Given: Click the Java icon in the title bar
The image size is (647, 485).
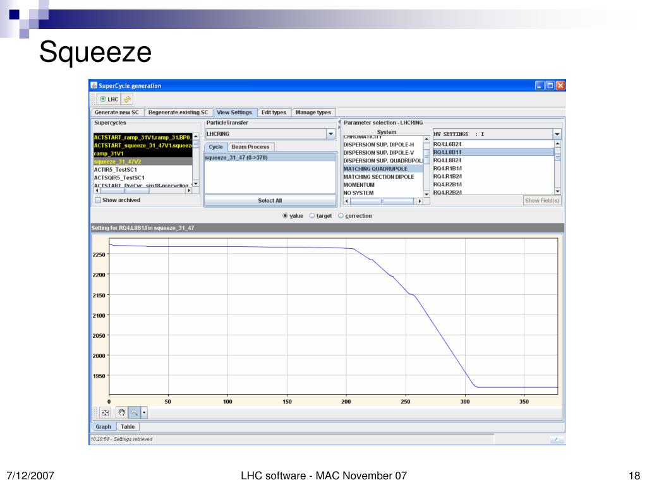Looking at the screenshot, I should 94,85.
